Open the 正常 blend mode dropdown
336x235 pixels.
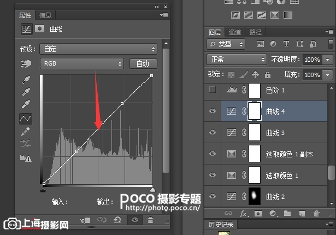pos(237,60)
